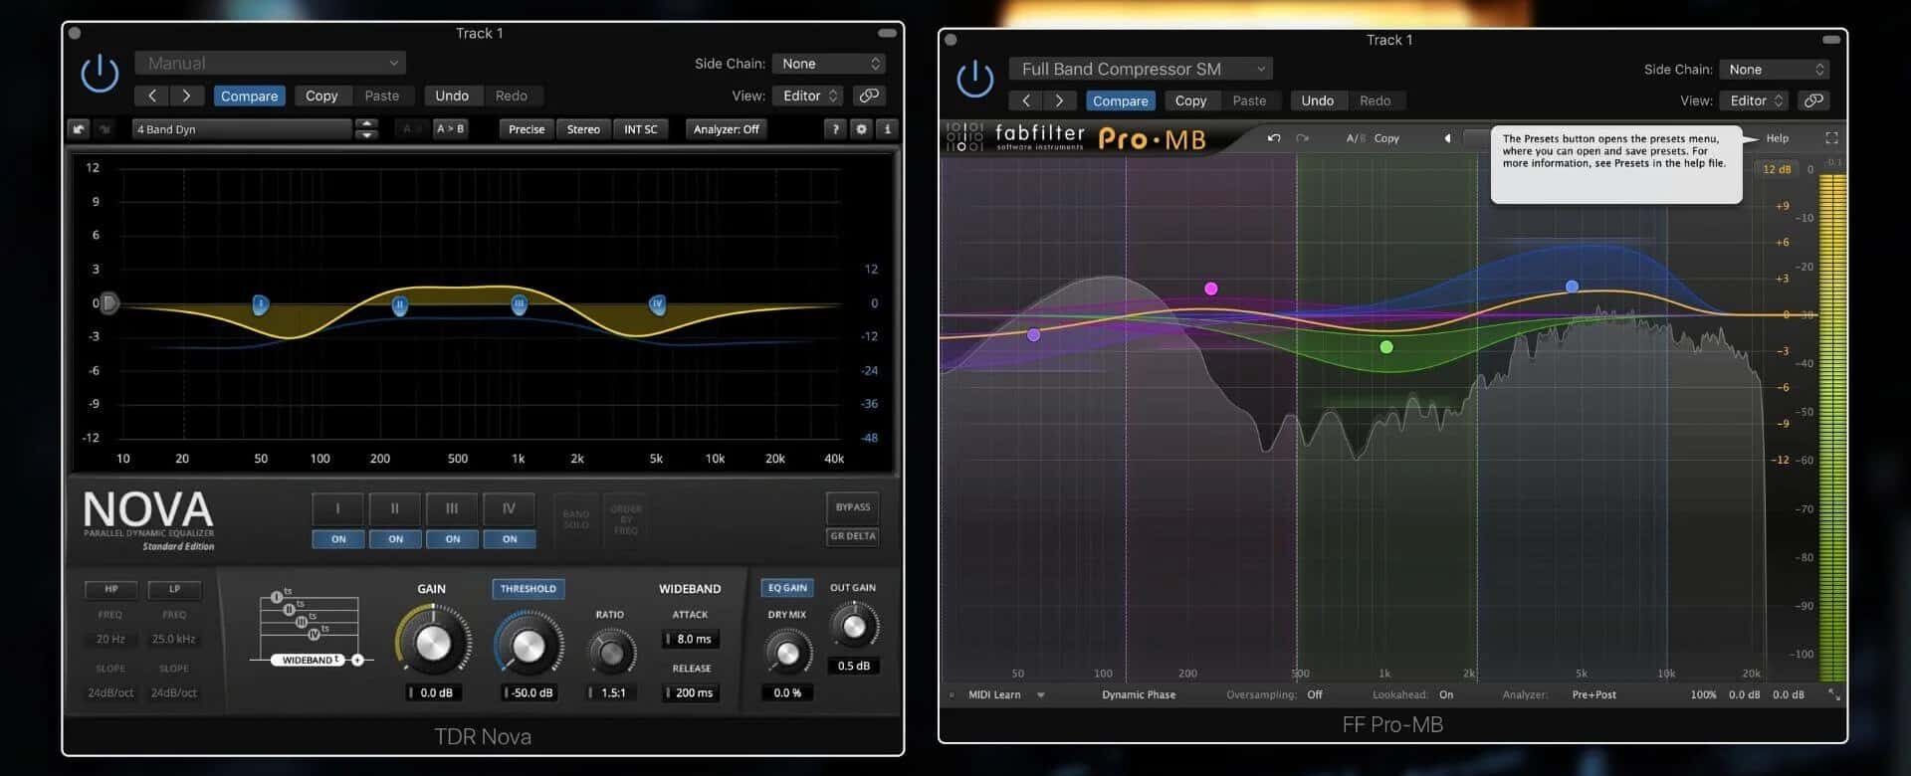Toggle band II ON switch in Nova
The width and height of the screenshot is (1911, 776).
tap(395, 539)
